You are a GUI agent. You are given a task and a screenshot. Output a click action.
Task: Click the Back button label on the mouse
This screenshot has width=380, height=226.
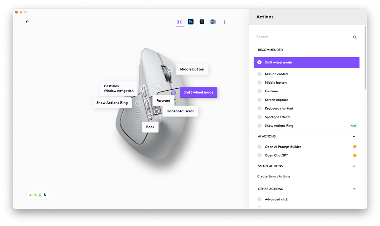(150, 127)
